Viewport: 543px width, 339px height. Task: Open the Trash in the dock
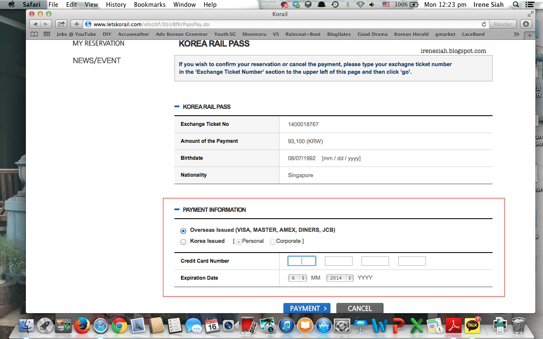[518, 325]
